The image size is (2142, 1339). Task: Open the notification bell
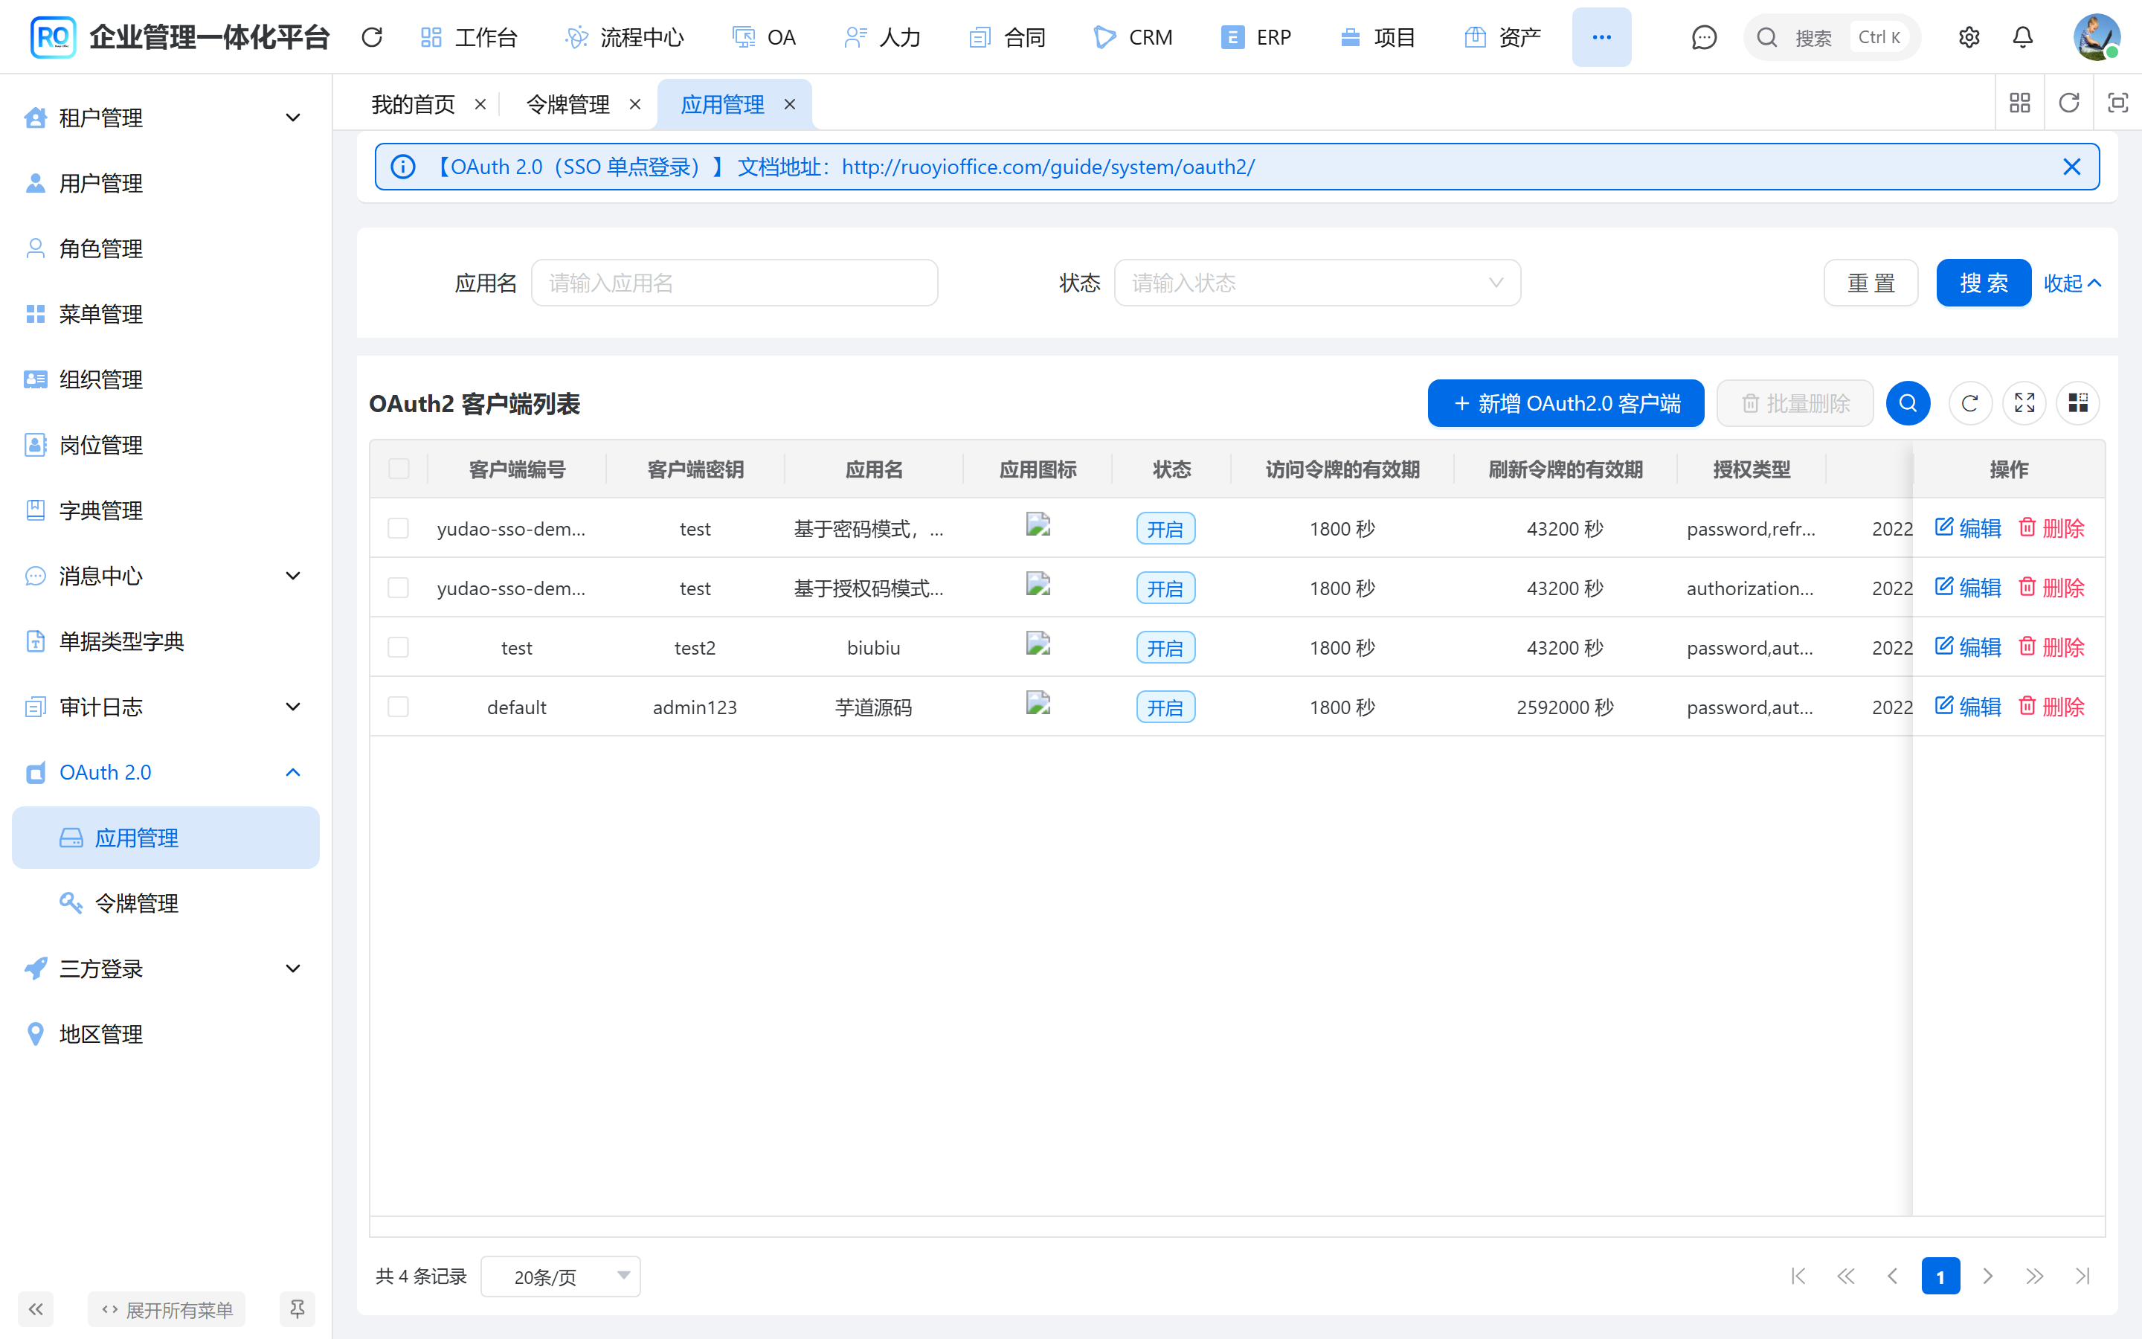(x=2022, y=37)
